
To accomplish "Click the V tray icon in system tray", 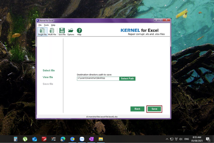I will pyautogui.click(x=176, y=139).
